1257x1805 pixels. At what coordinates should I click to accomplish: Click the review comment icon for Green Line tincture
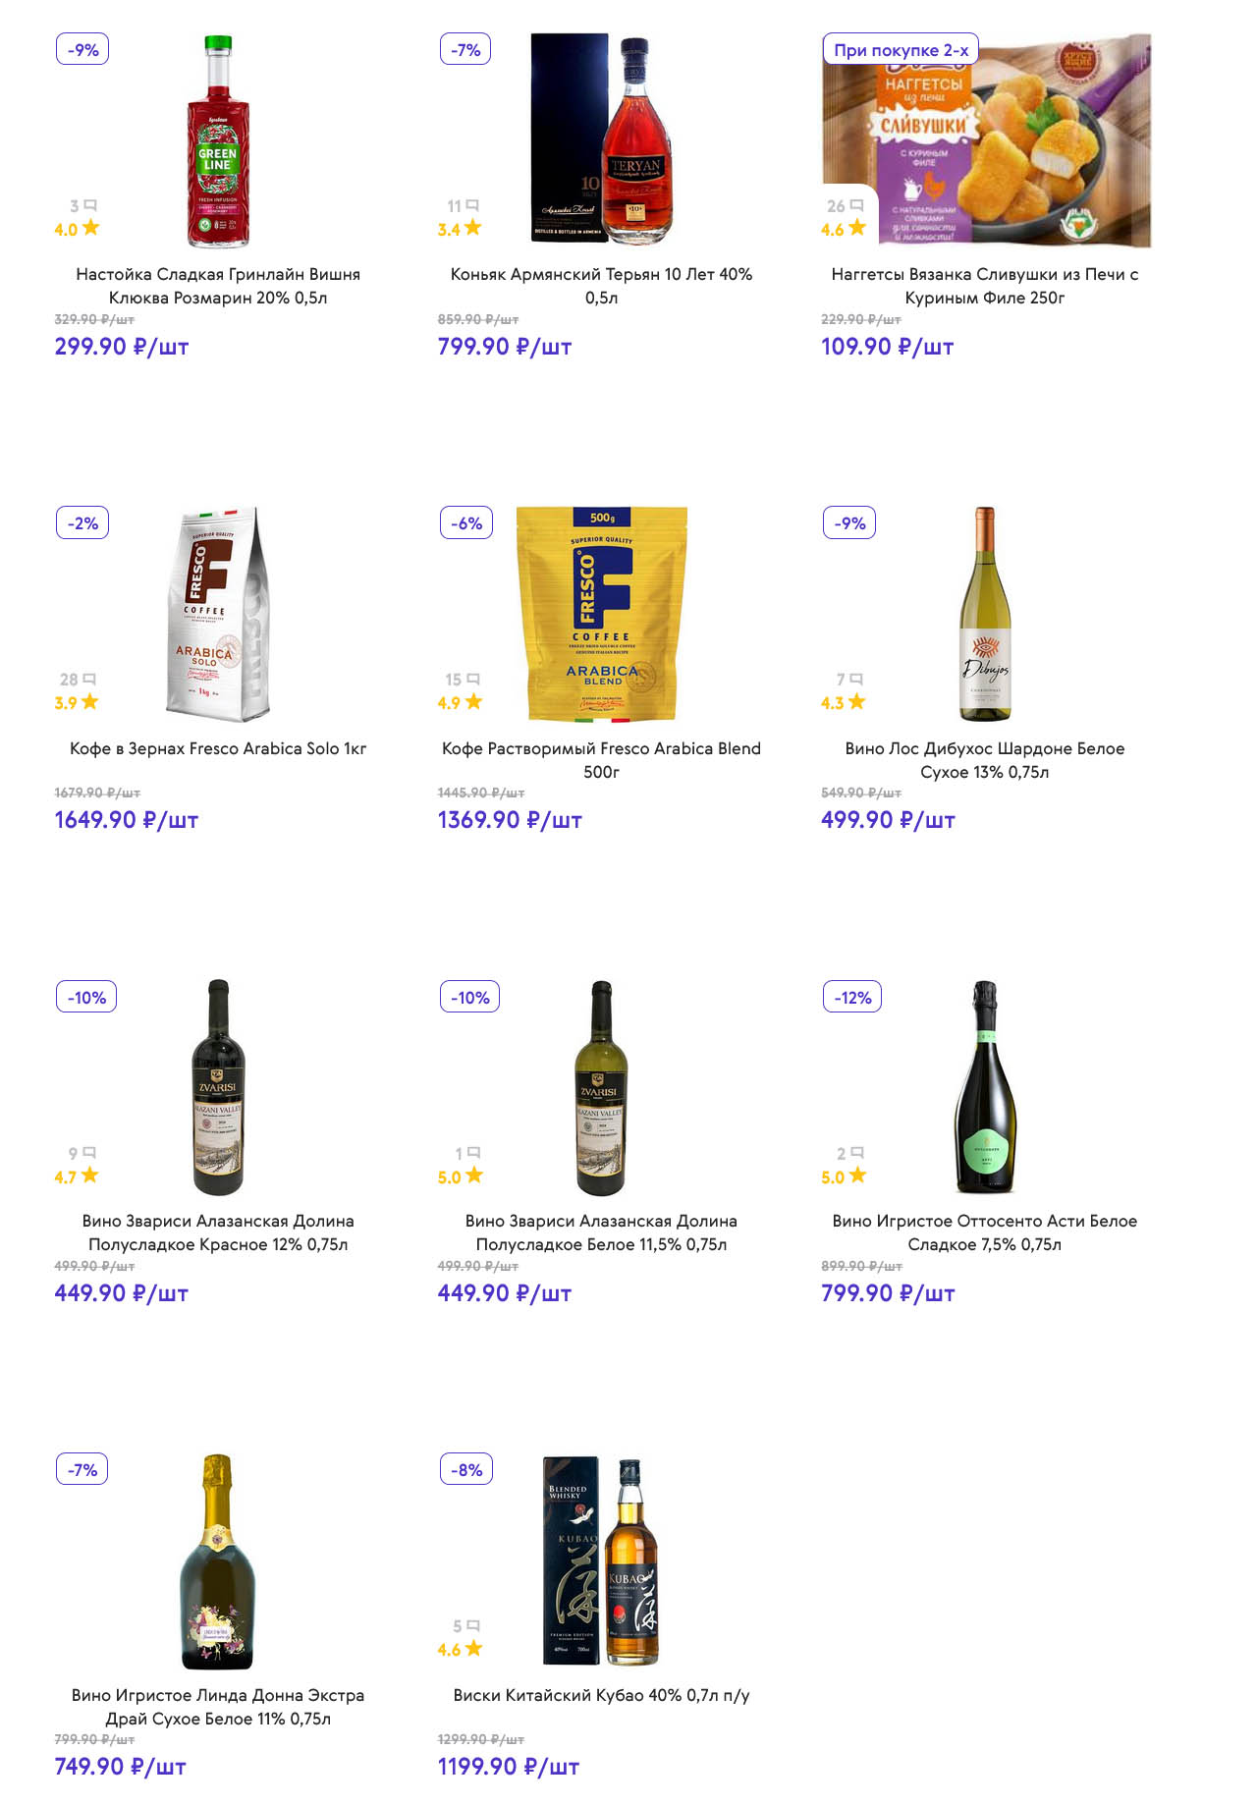click(x=90, y=206)
